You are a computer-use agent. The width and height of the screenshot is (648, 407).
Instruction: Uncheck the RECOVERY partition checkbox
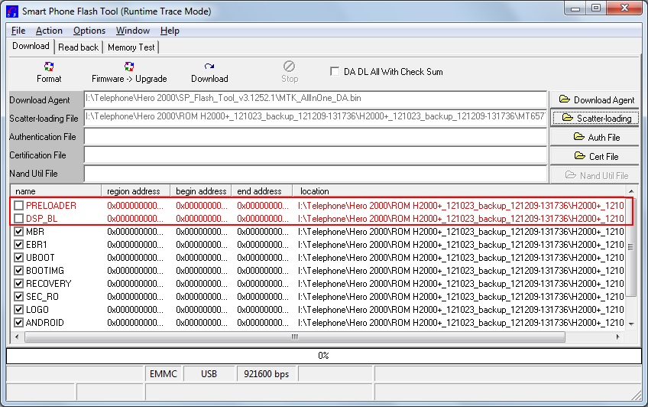[19, 284]
